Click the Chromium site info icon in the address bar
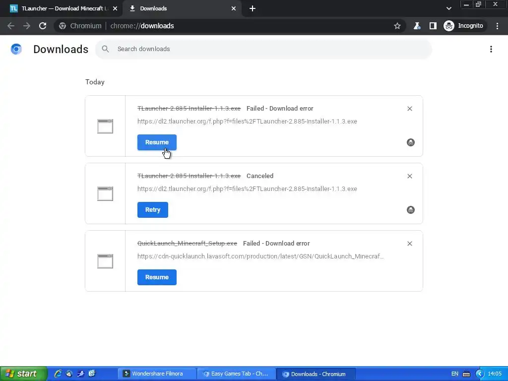 [x=63, y=26]
